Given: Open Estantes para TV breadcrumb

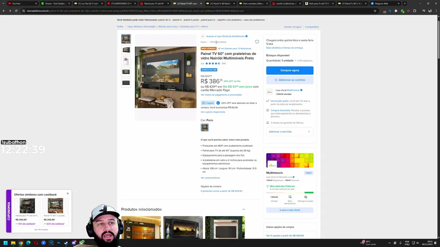Looking at the screenshot, I should [189, 26].
